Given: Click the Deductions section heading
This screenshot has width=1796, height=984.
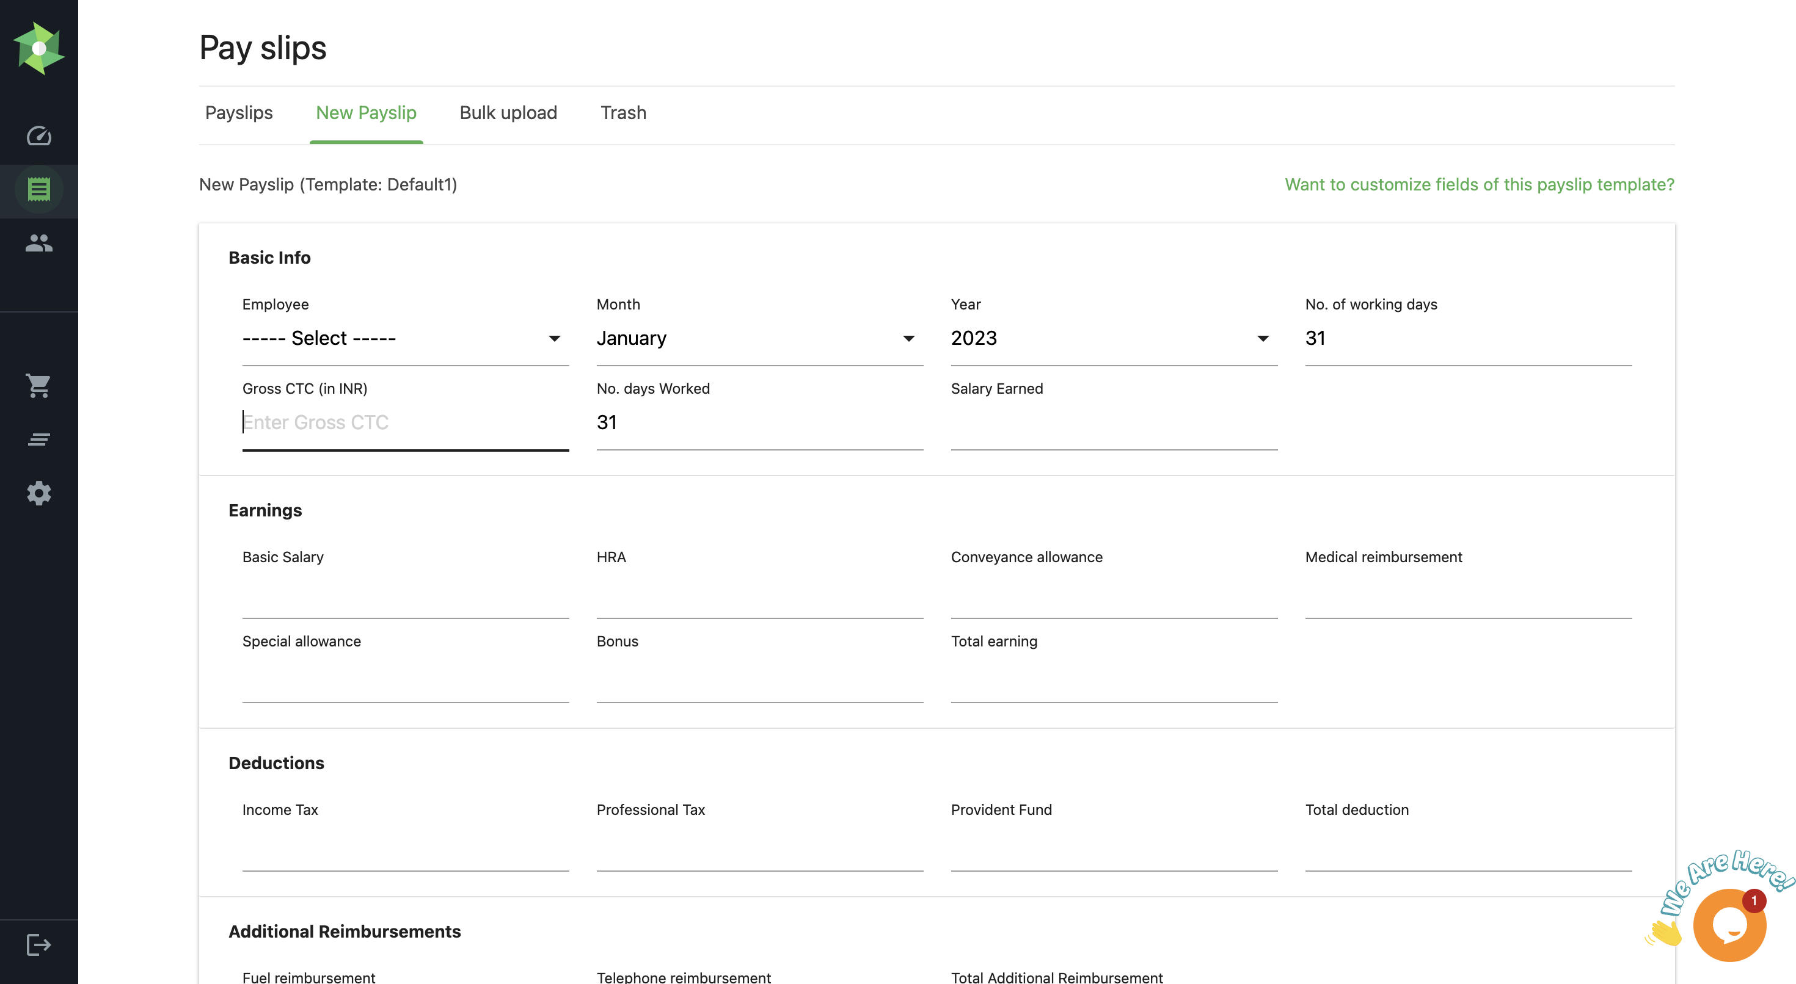Looking at the screenshot, I should tap(276, 762).
